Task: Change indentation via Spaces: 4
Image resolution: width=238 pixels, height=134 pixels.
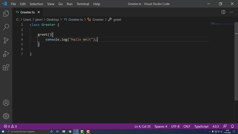Action: (x=161, y=126)
